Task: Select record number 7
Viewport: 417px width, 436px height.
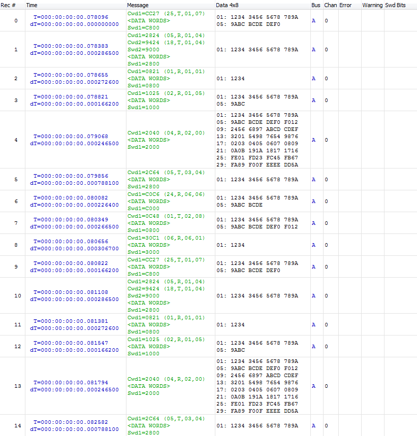Action: (16, 223)
